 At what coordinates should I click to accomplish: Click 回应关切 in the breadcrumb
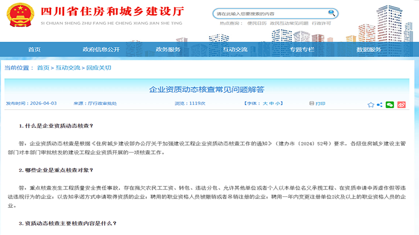click(98, 68)
